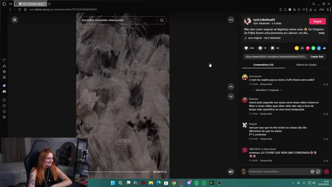Image resolution: width=332 pixels, height=187 pixels.
Task: Switch to 'Vídeos do Criador' tab
Action: [x=306, y=65]
